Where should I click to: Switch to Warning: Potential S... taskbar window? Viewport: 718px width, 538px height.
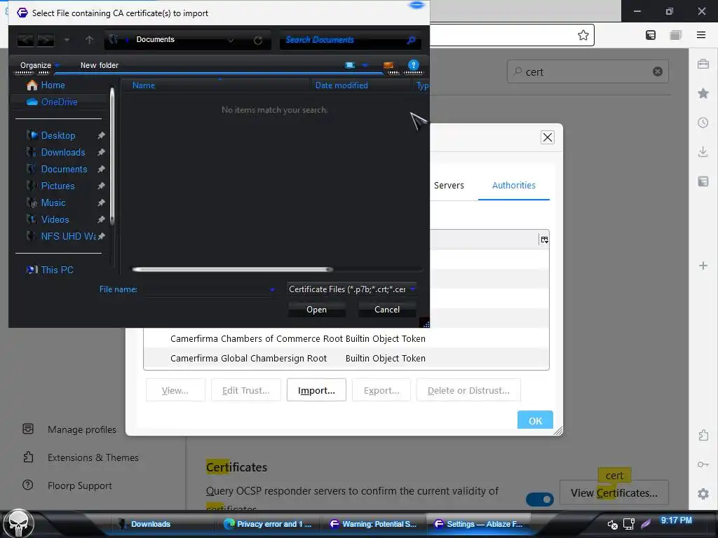coord(373,524)
